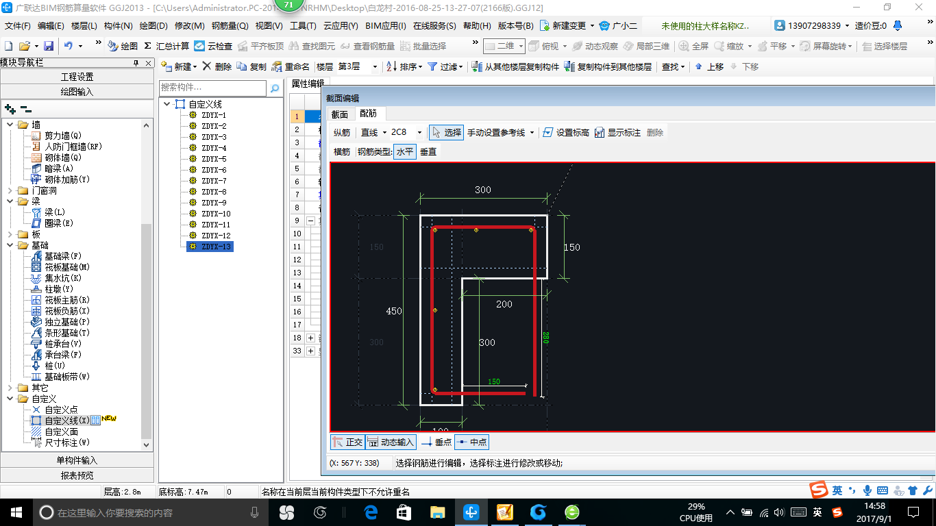
Task: Run 汇总计算 summary calculation
Action: (x=167, y=46)
